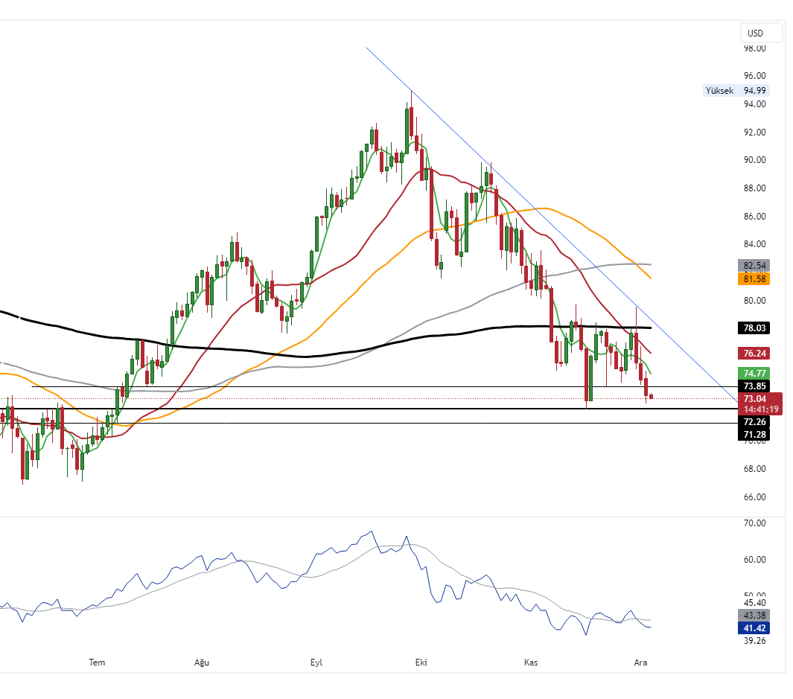Select the gray 82.54 price label
Screen dimensions: 793x699
[754, 265]
